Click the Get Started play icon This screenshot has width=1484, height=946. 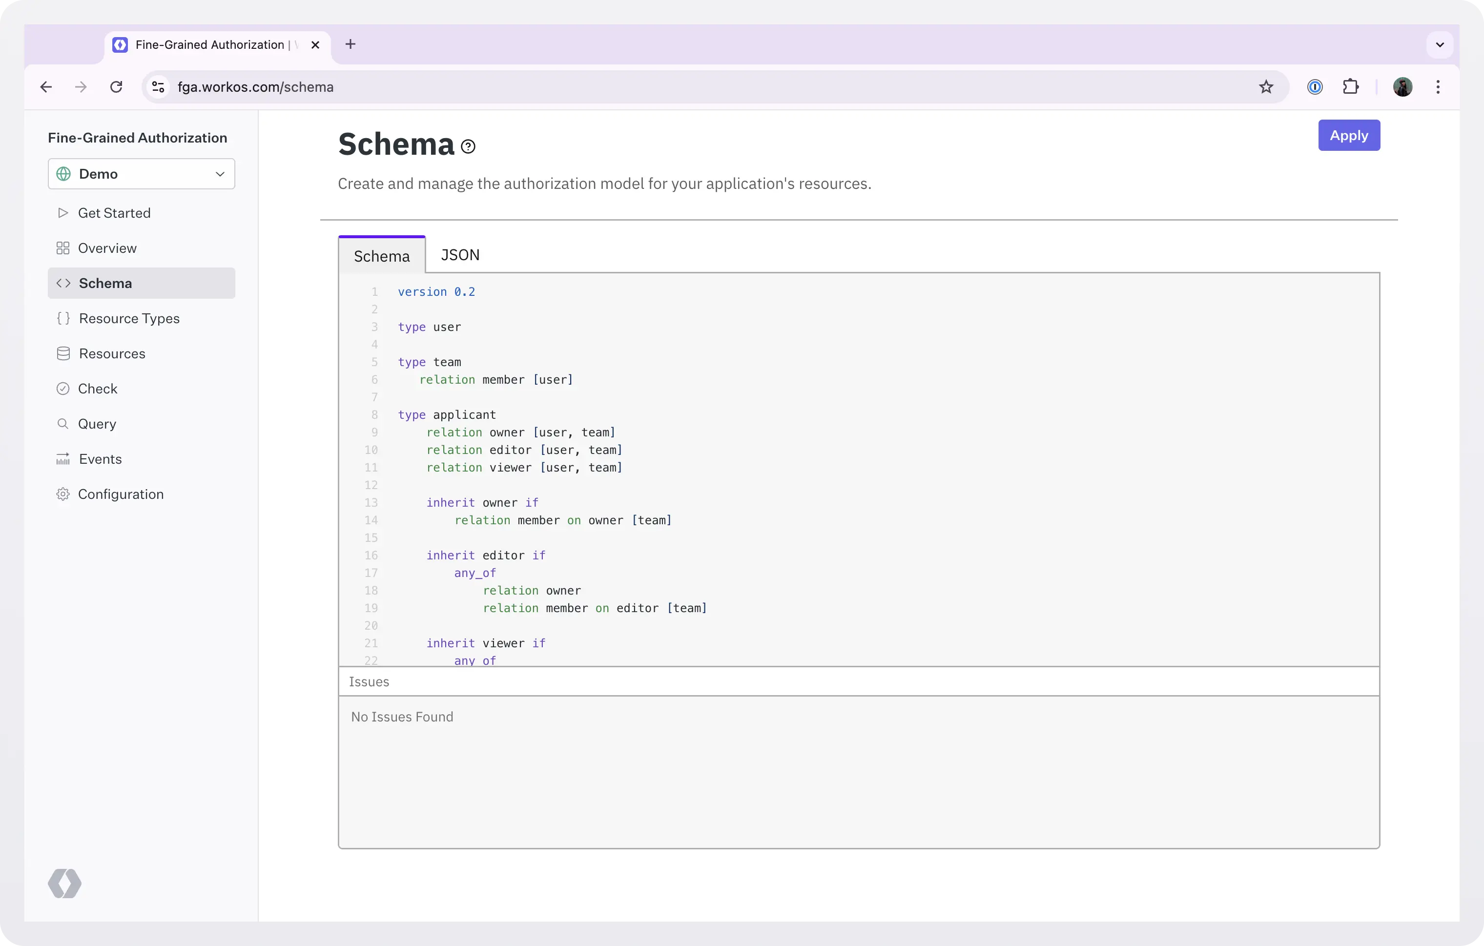[62, 213]
